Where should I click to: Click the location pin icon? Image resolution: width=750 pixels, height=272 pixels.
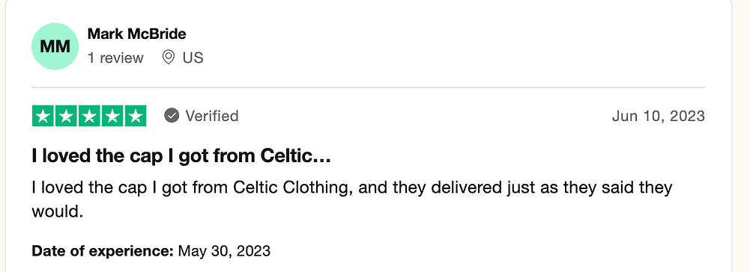tap(168, 58)
